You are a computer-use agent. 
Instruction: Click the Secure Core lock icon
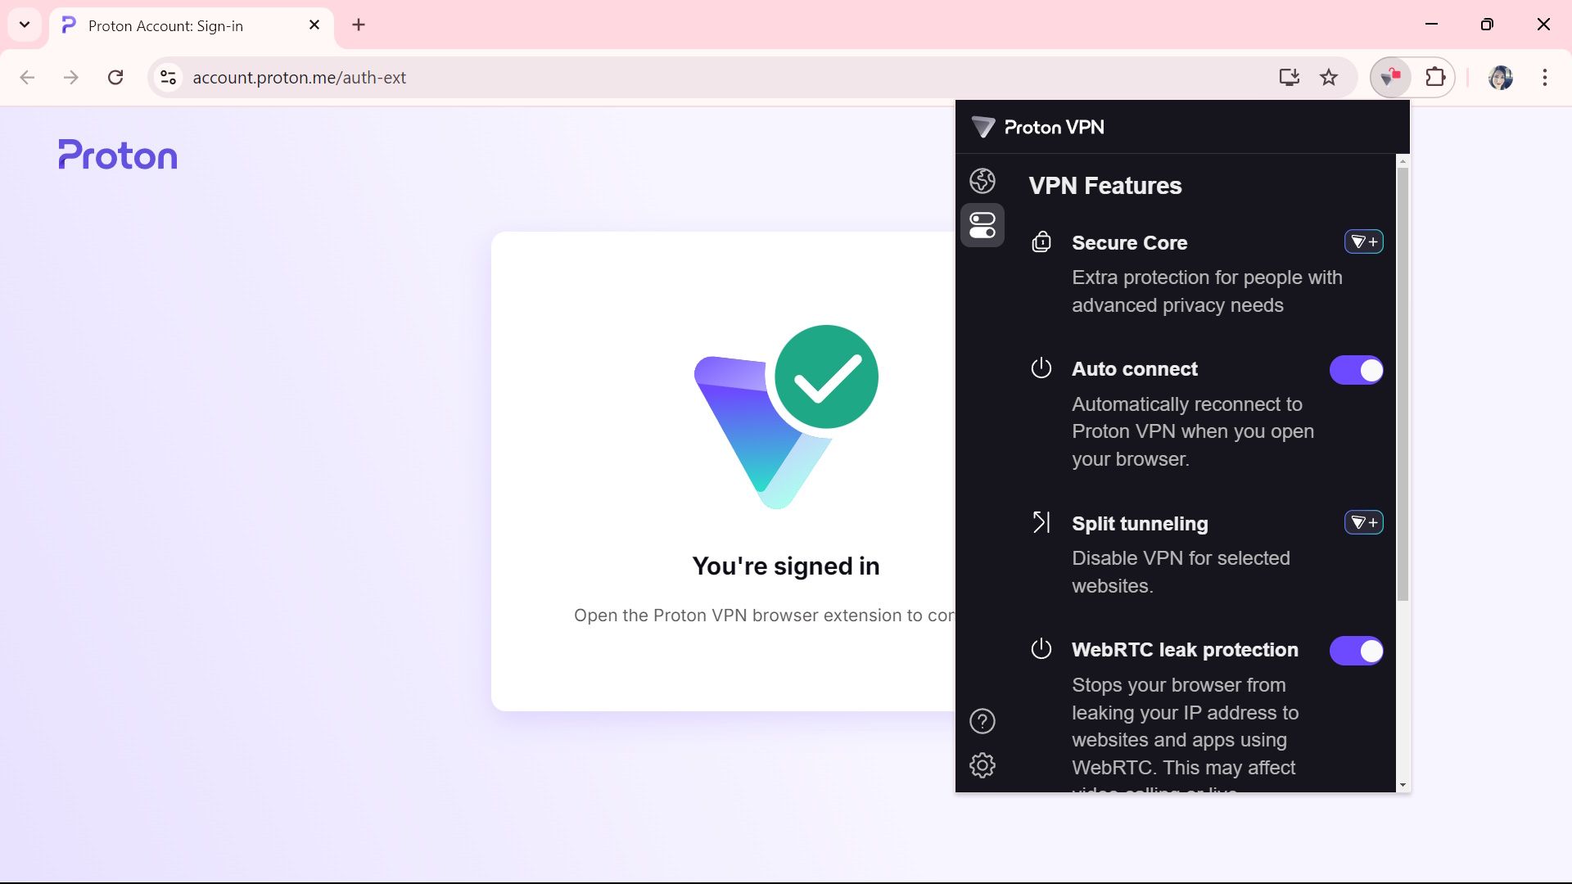coord(1041,242)
